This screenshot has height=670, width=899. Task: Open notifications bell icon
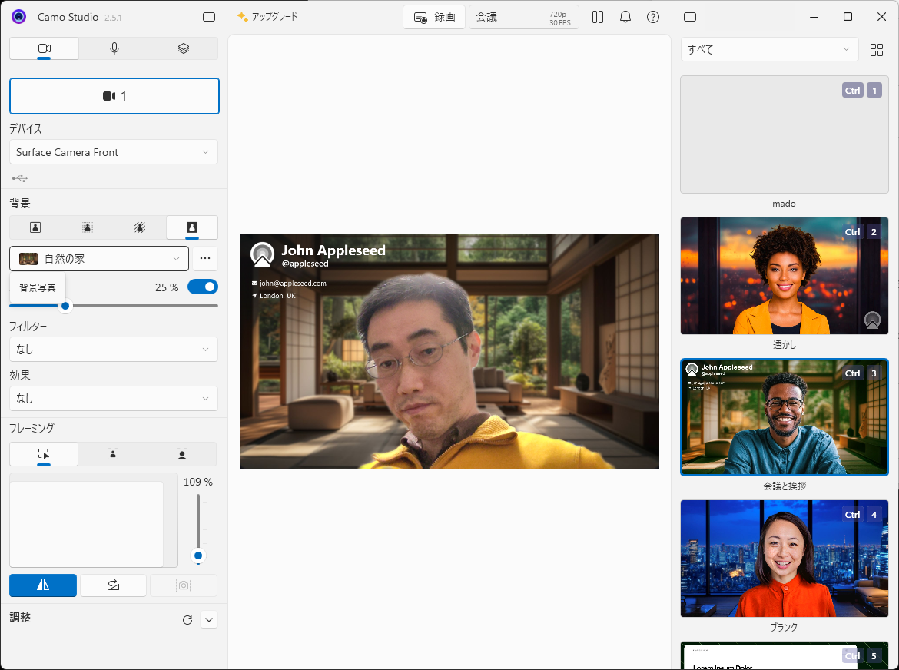tap(625, 17)
